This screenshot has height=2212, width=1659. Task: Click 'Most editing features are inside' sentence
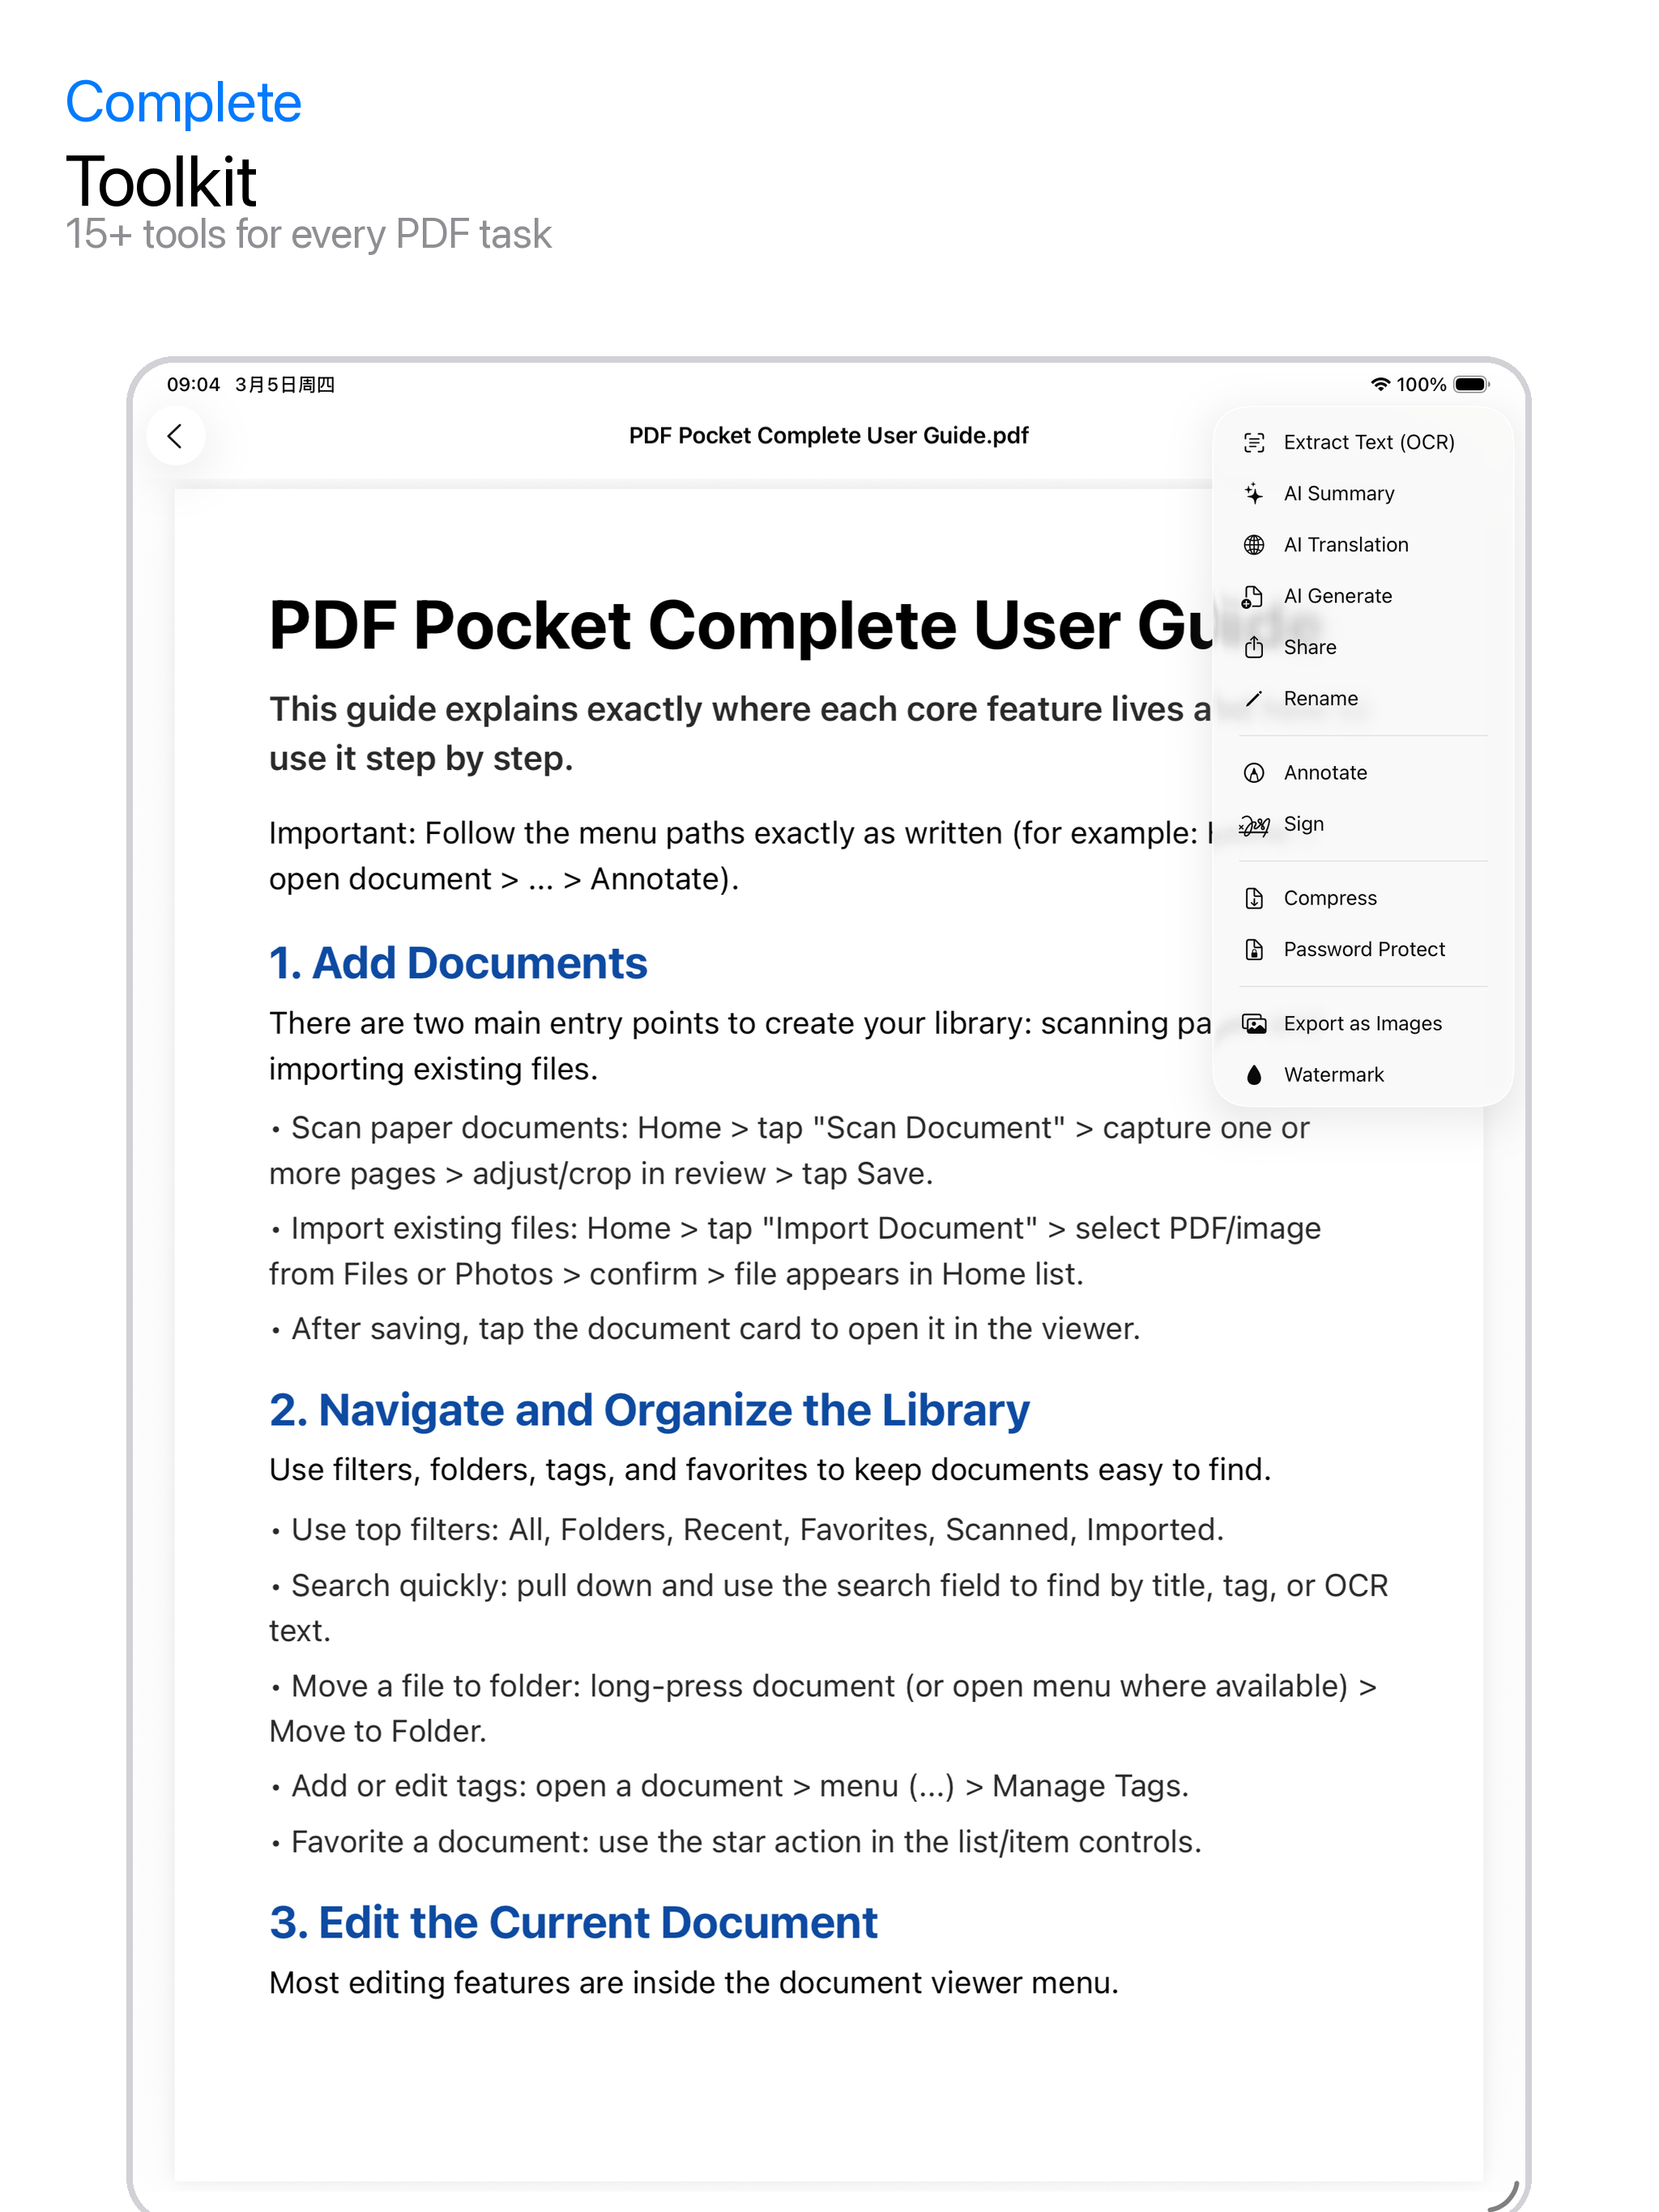(x=693, y=1983)
